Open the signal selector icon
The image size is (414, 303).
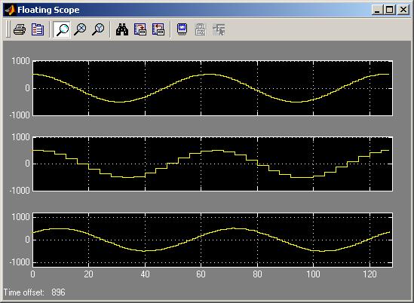[x=219, y=29]
